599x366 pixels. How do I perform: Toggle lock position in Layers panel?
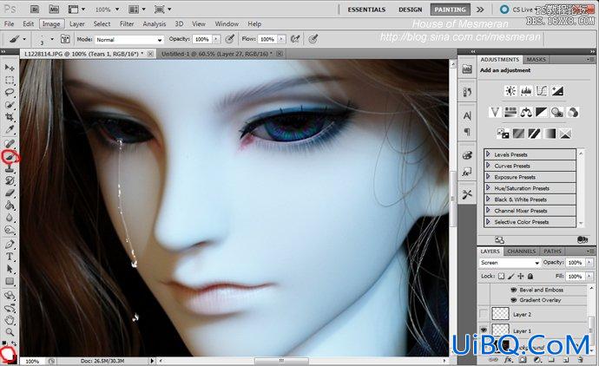520,276
